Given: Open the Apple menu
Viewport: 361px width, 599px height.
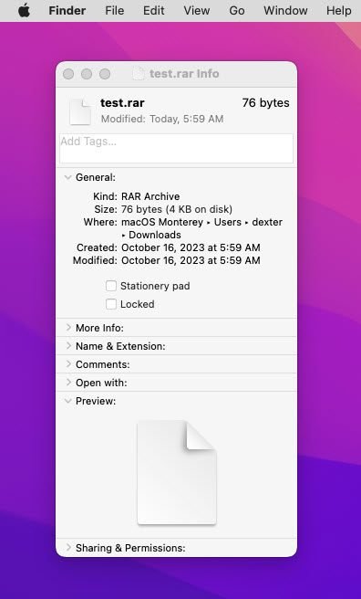Looking at the screenshot, I should coord(24,10).
